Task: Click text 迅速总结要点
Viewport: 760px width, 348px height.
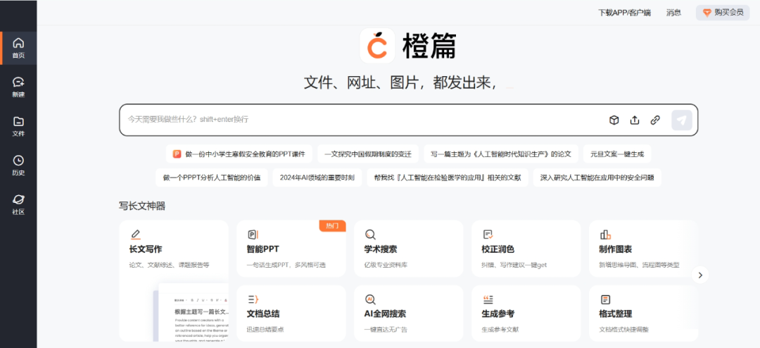Action: (x=265, y=330)
